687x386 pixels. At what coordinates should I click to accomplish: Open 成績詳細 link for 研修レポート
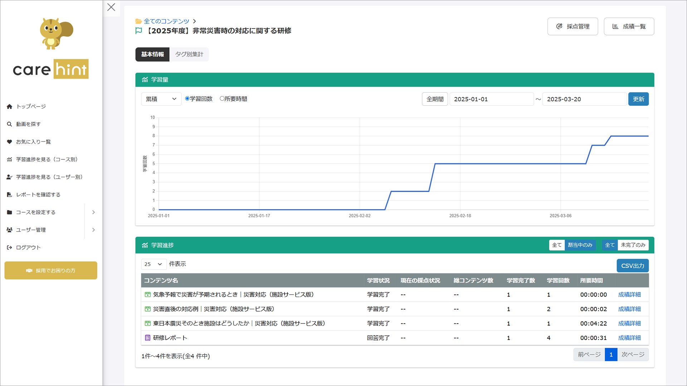(x=629, y=338)
